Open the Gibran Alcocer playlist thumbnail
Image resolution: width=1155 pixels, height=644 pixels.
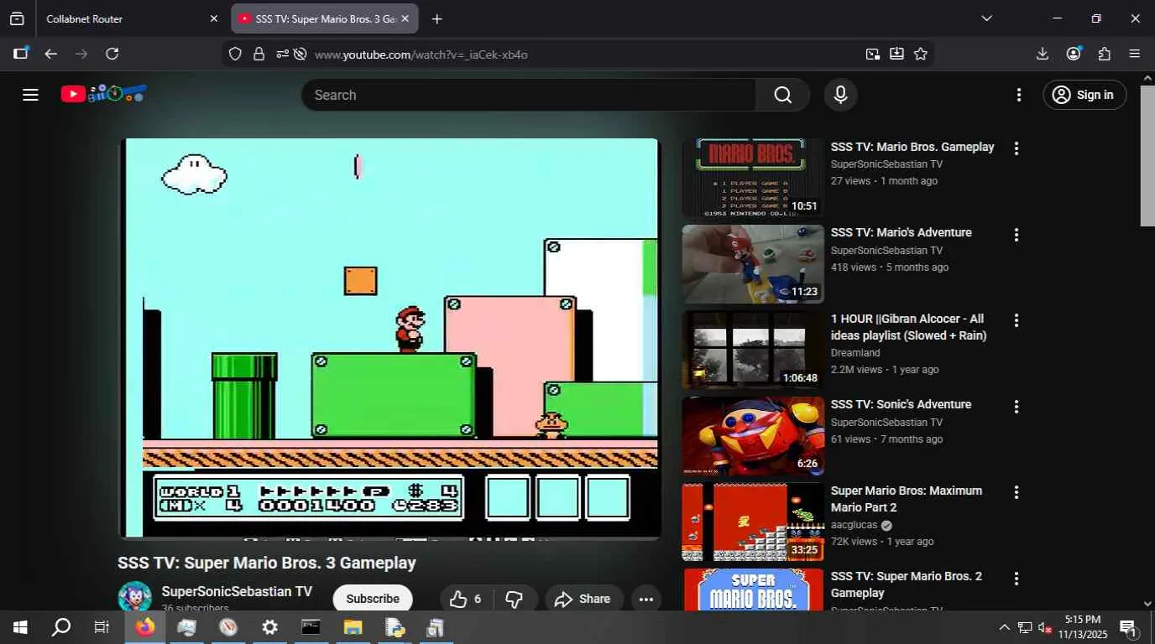[x=753, y=351]
